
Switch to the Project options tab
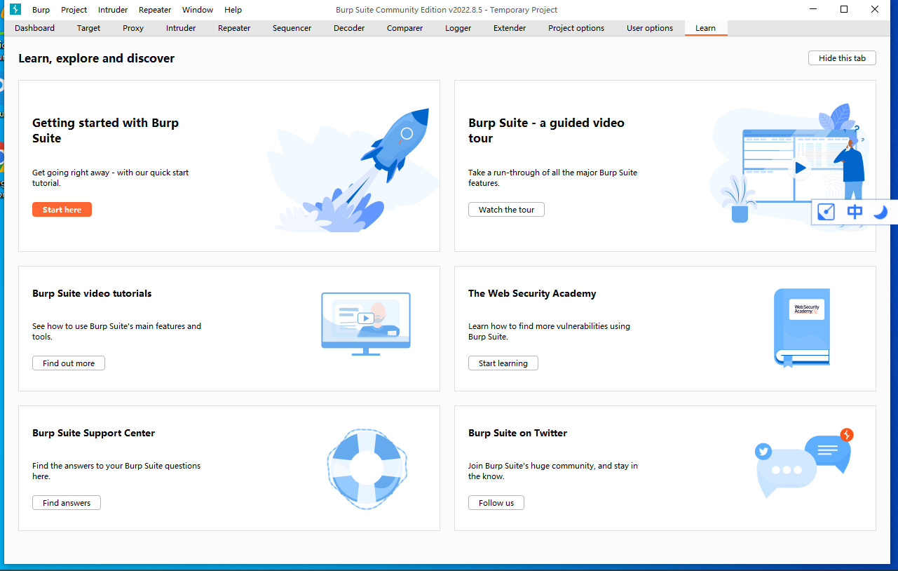(x=576, y=28)
